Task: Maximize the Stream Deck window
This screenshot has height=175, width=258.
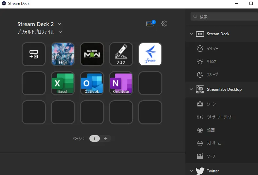Action: [251, 4]
